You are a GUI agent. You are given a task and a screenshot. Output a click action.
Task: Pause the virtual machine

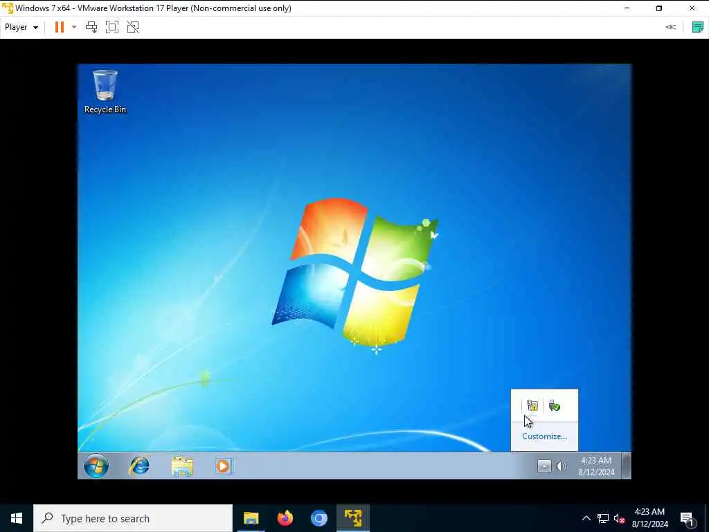[60, 27]
